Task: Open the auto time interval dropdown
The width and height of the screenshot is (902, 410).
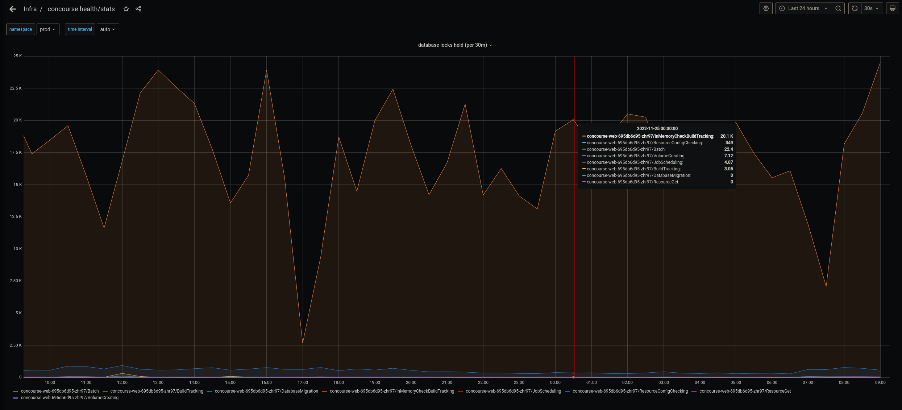Action: tap(108, 29)
